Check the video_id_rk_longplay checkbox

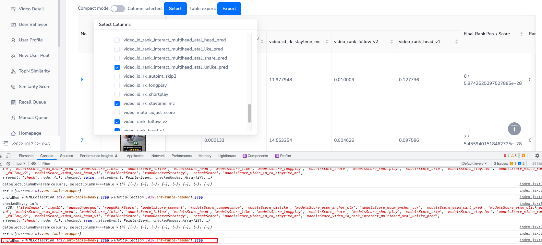pyautogui.click(x=117, y=85)
